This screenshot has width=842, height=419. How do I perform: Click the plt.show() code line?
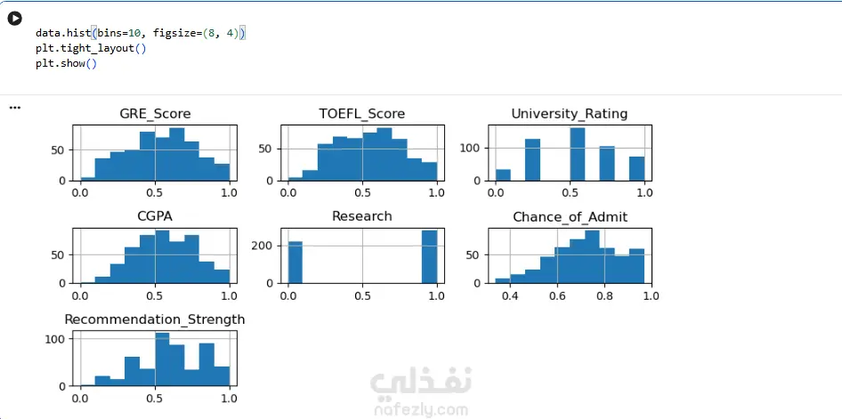66,63
